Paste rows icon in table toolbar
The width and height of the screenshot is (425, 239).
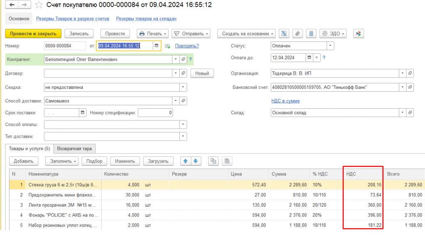click(x=227, y=161)
